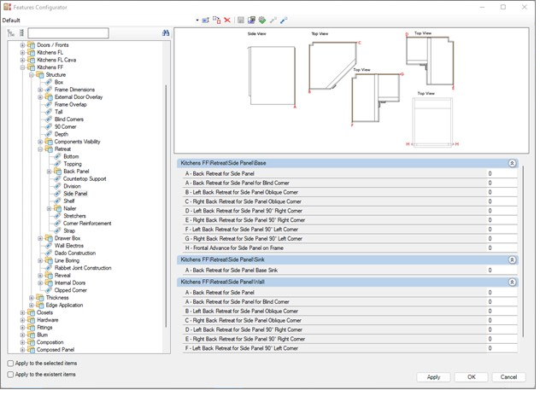
Task: Collapse the Side Panel\Sink section
Action: pyautogui.click(x=512, y=259)
